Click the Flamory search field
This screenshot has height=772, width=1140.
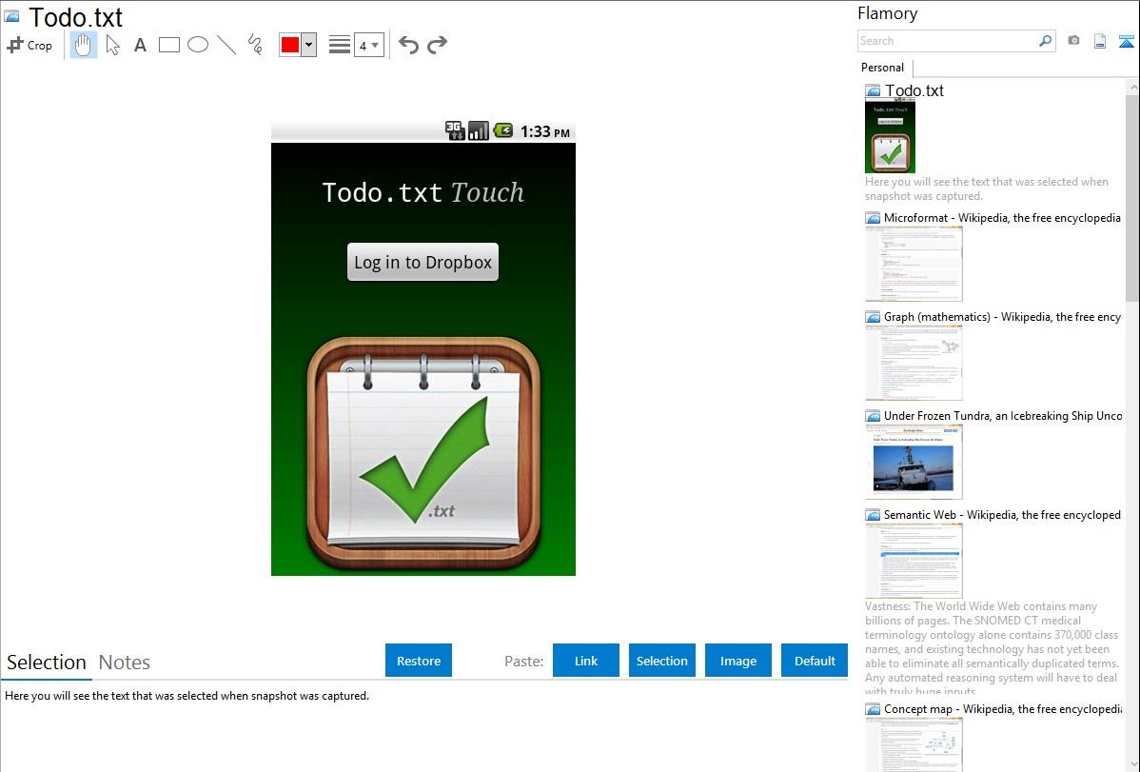pos(948,41)
